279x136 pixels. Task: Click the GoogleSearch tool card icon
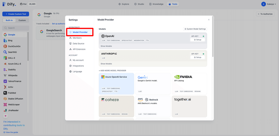point(42,32)
